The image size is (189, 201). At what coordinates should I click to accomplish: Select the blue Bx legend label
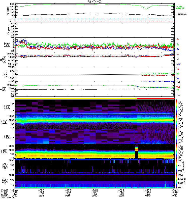178,49
